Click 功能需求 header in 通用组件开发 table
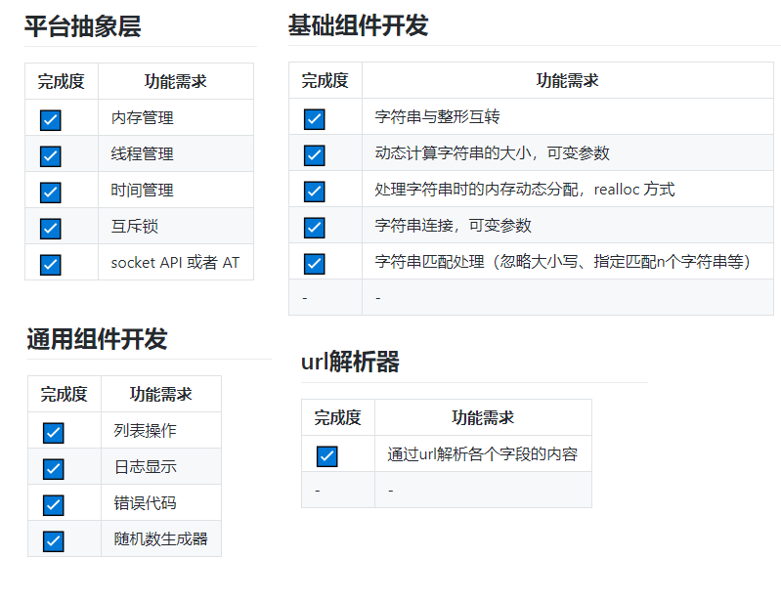The height and width of the screenshot is (601, 781). point(161,395)
